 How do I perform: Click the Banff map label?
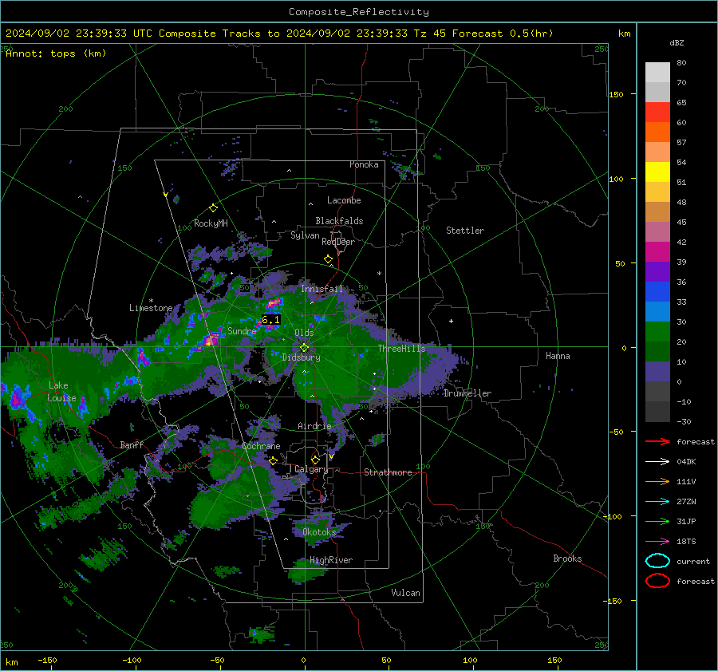[132, 444]
